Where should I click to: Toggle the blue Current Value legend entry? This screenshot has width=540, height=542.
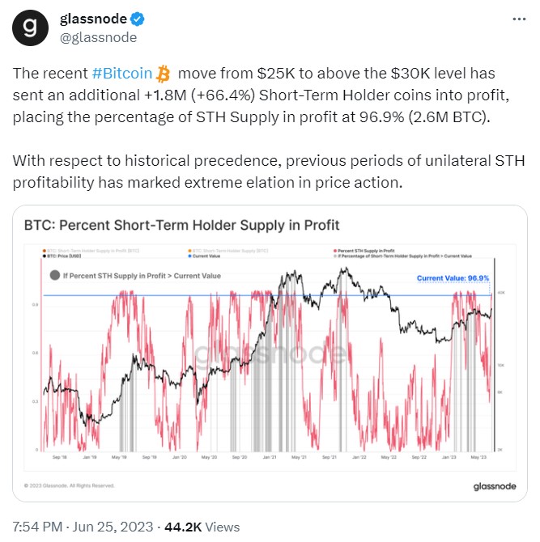[204, 256]
